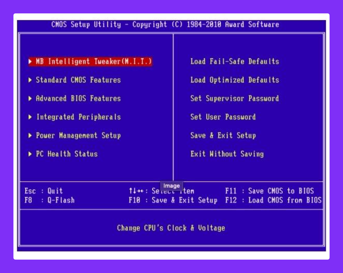Image resolution: width=343 pixels, height=273 pixels.
Task: Click arrow beside Advanced BIOS Features
Action: coord(31,99)
